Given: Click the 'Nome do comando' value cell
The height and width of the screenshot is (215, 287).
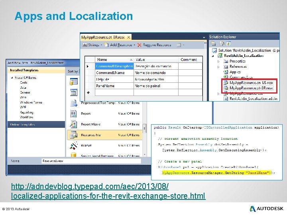Looking at the screenshot, I should tap(156, 73).
